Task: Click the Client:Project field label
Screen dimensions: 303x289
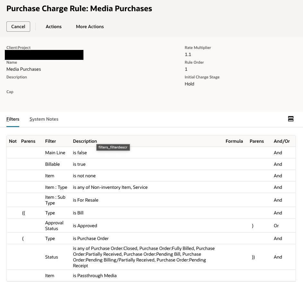Action: (18, 48)
